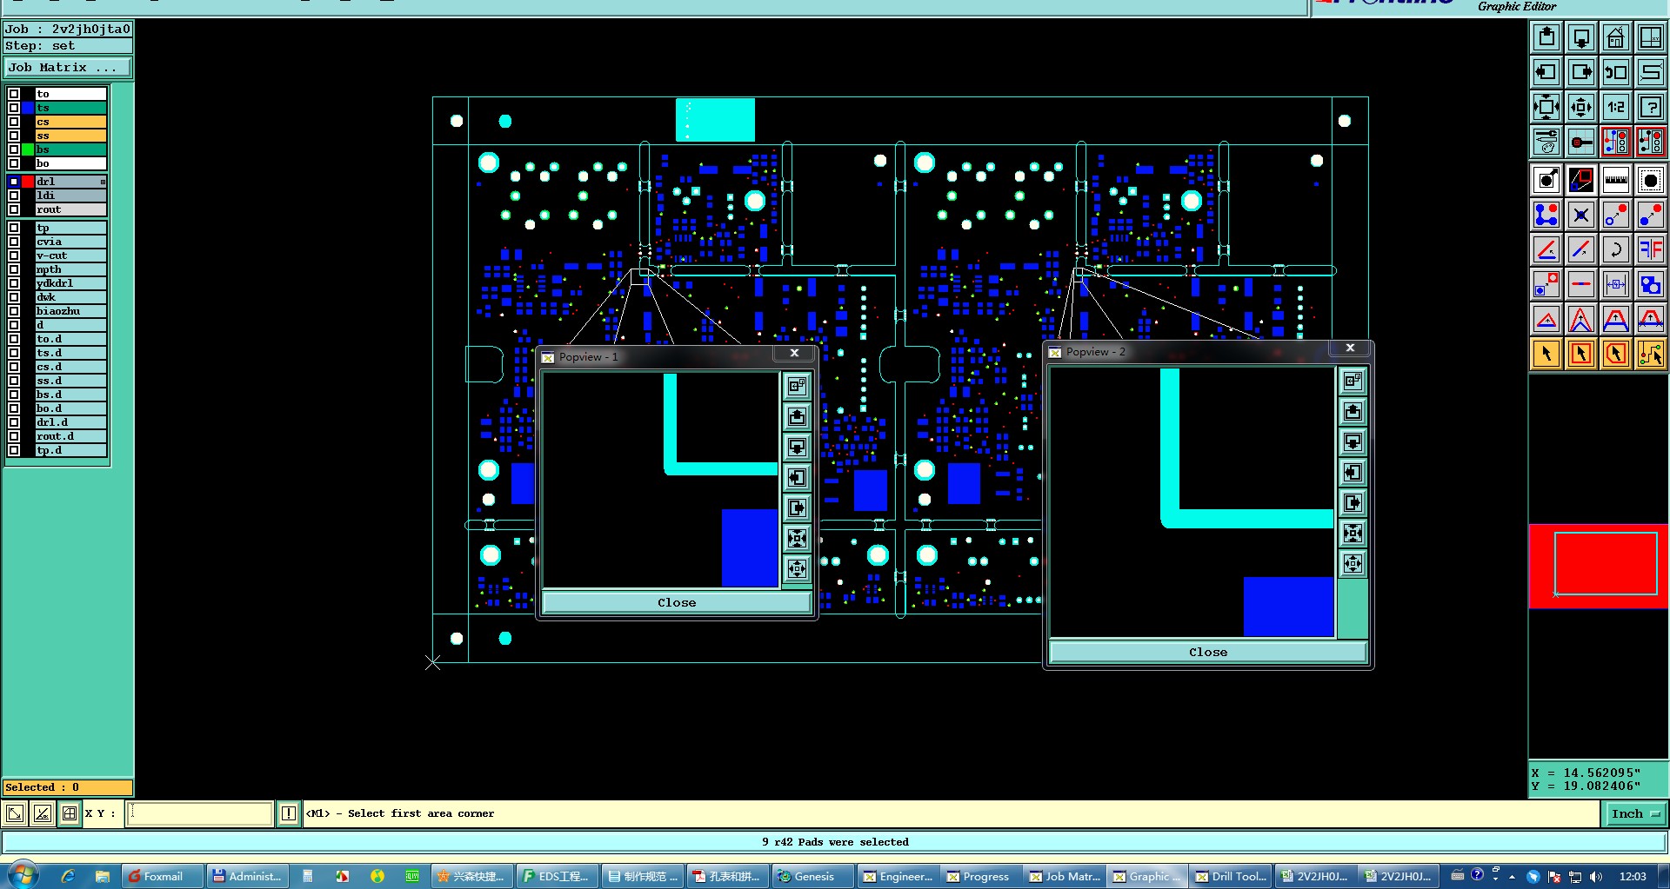Toggle the 'biaozhu' layer checkbox
This screenshot has width=1670, height=889.
coord(14,311)
